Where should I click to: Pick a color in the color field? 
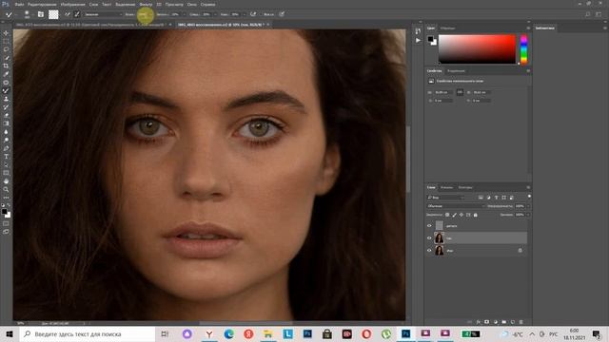pyautogui.click(x=477, y=48)
